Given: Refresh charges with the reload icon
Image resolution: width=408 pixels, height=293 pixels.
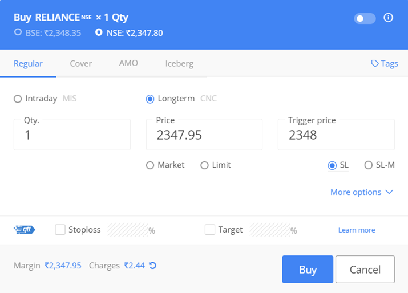Looking at the screenshot, I should 153,266.
